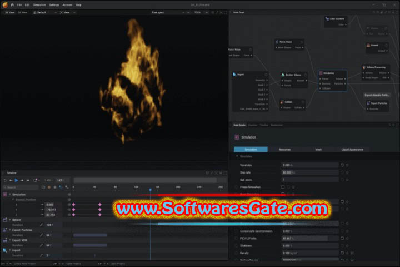Open the Simulation menu
The height and width of the screenshot is (267, 400).
39,4
